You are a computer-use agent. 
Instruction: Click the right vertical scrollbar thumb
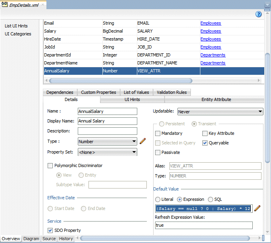(x=267, y=108)
